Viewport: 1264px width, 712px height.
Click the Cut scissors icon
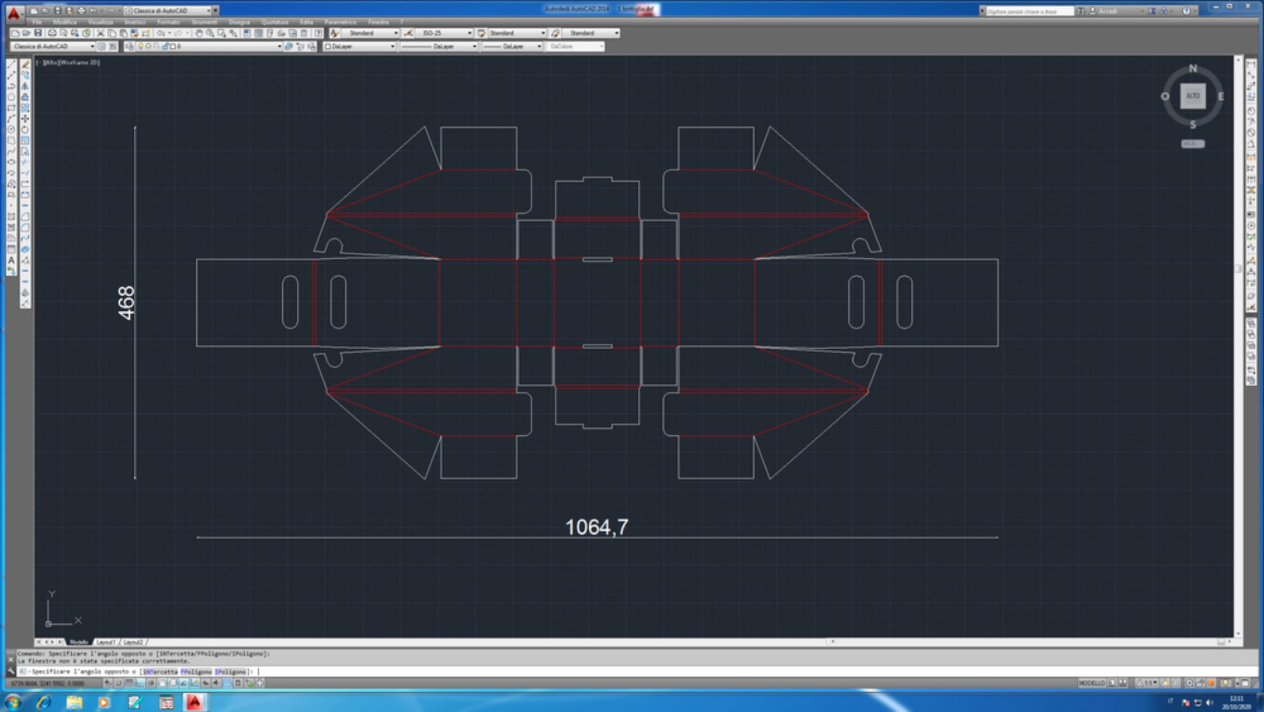(100, 33)
